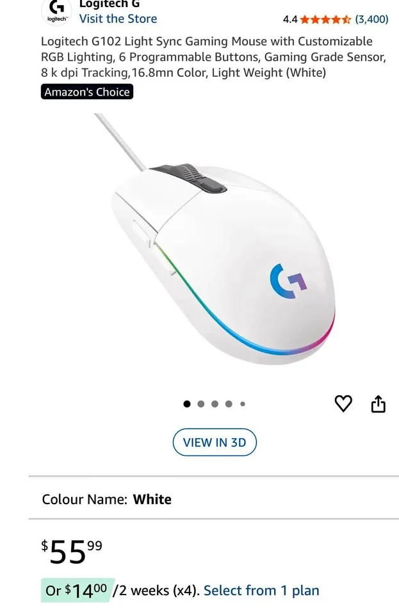This screenshot has width=399, height=615.
Task: Click the star rating icons
Action: click(x=325, y=19)
